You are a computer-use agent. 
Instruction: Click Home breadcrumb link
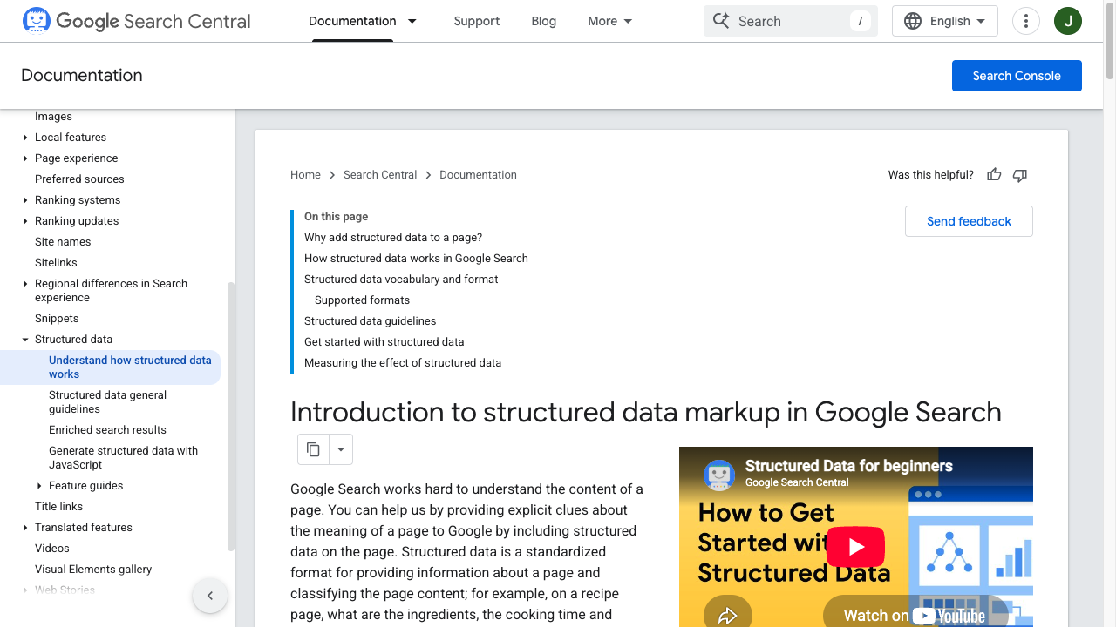click(305, 175)
